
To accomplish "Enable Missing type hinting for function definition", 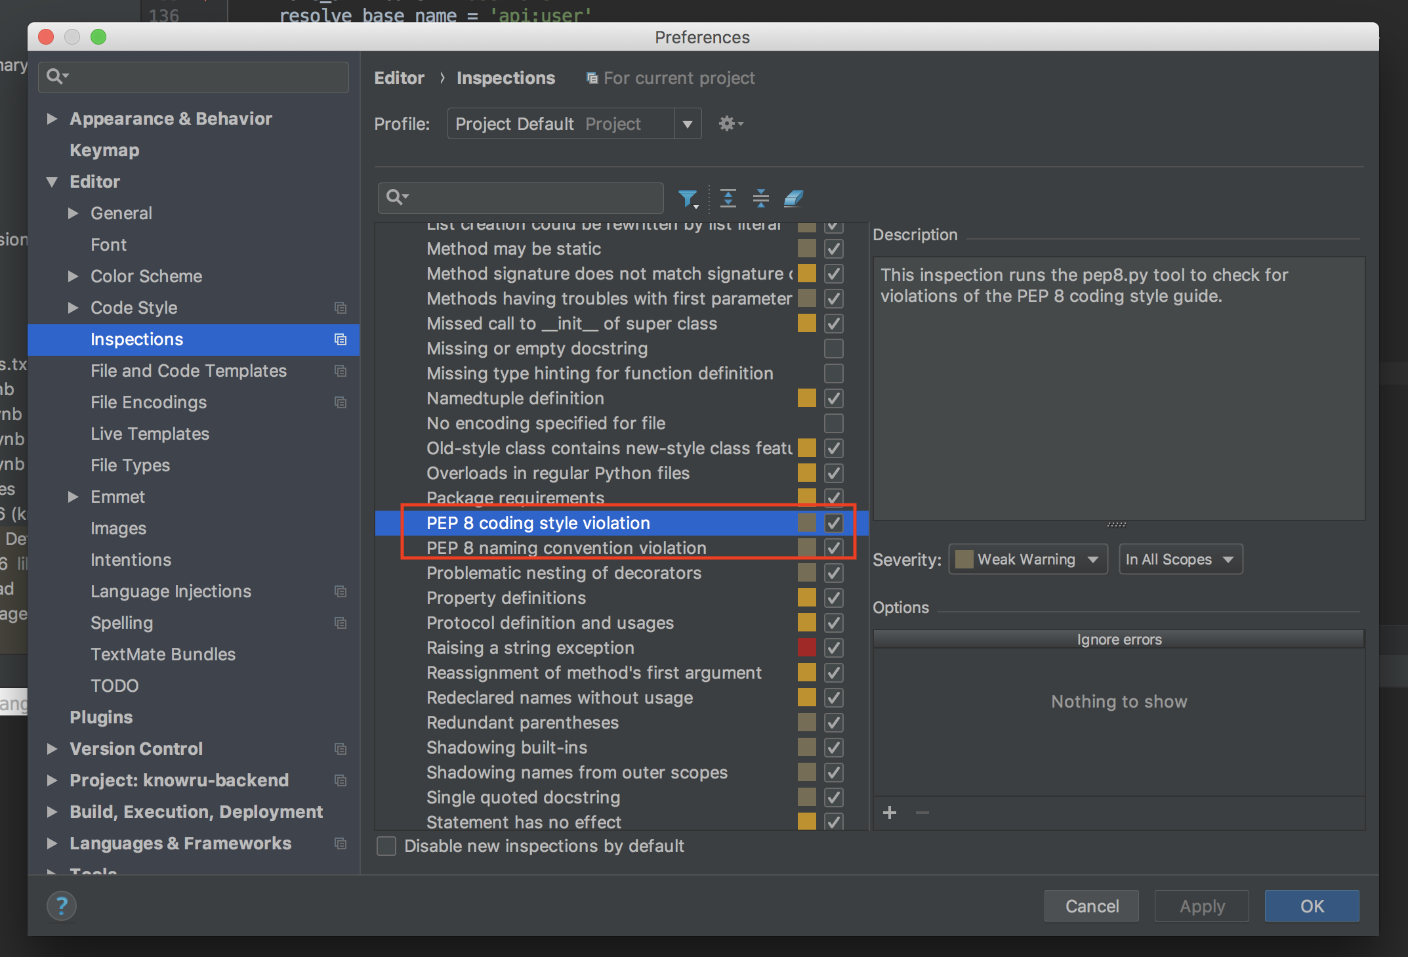I will [834, 373].
